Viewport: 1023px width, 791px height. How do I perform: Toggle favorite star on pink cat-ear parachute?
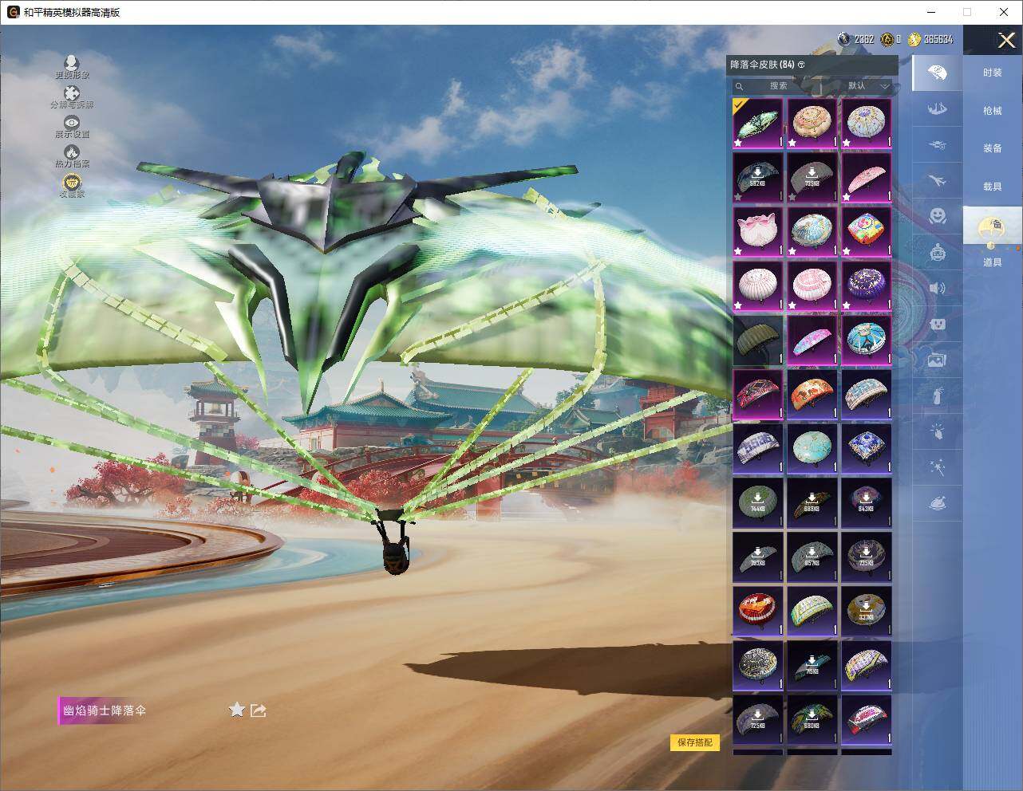(x=739, y=251)
